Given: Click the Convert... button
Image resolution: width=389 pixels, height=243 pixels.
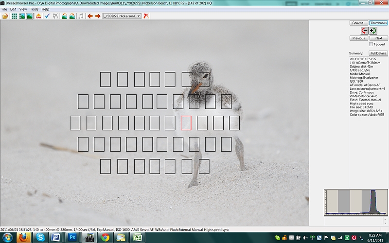Looking at the screenshot, I should tap(358, 23).
